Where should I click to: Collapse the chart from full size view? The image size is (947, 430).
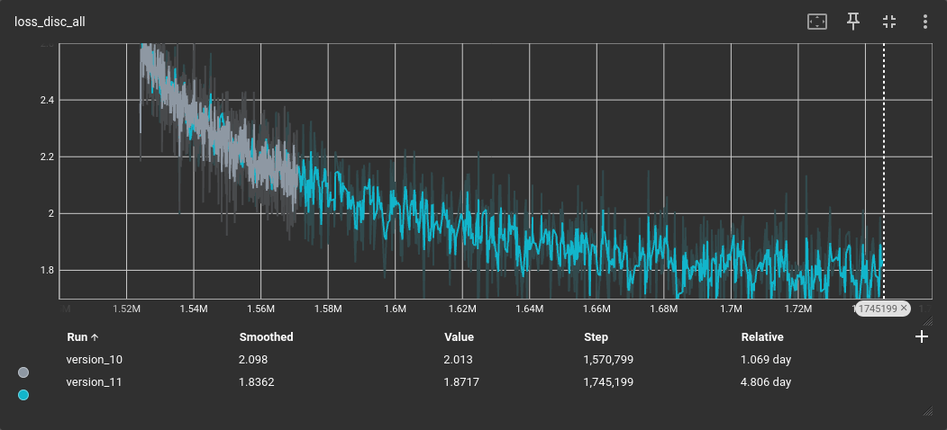[x=889, y=22]
